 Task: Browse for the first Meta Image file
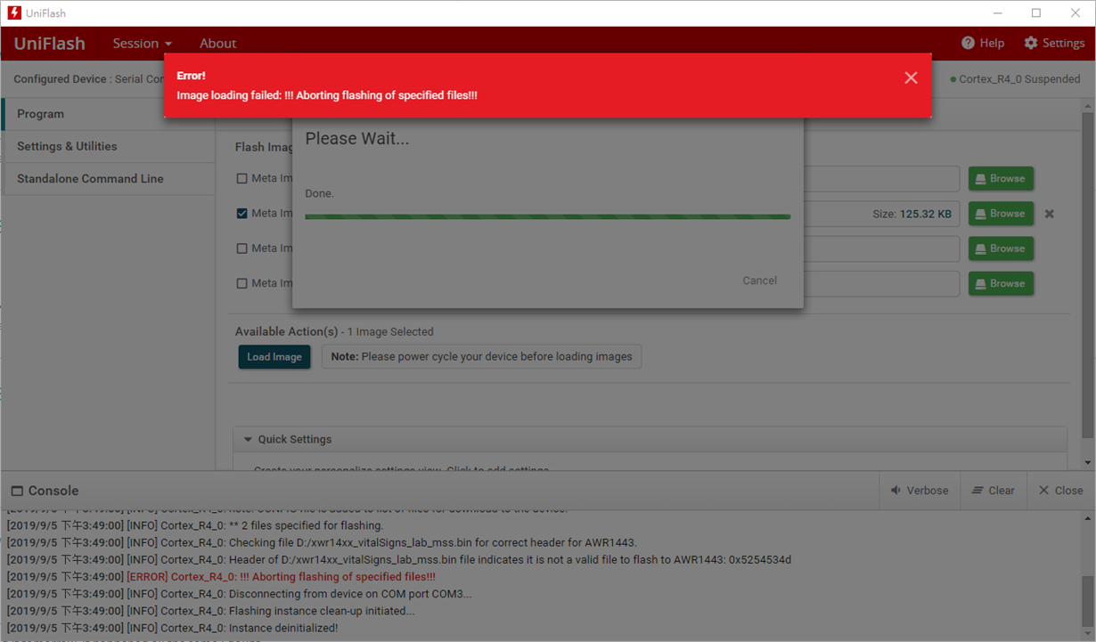(1001, 178)
